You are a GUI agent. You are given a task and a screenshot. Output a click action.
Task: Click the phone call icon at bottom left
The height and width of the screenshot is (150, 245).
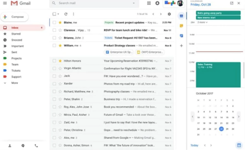(x=36, y=145)
